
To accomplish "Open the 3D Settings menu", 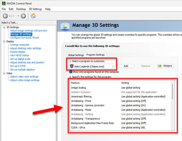I will [x=35, y=9].
